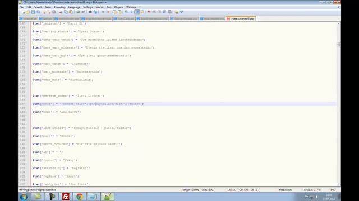Open Google Chrome from the taskbar
The width and height of the screenshot is (359, 201).
pos(80,197)
